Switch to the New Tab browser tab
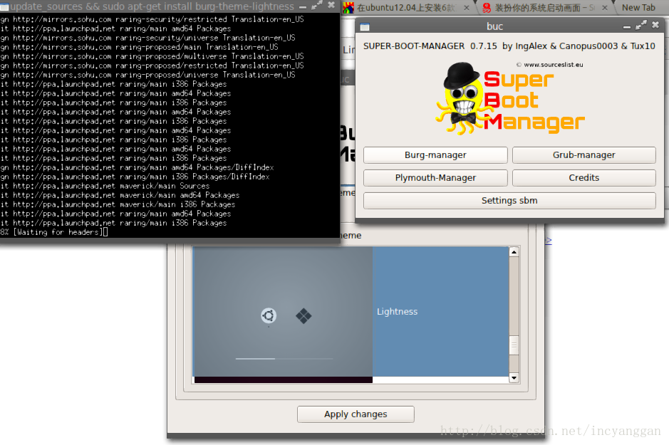The height and width of the screenshot is (445, 669). click(638, 8)
